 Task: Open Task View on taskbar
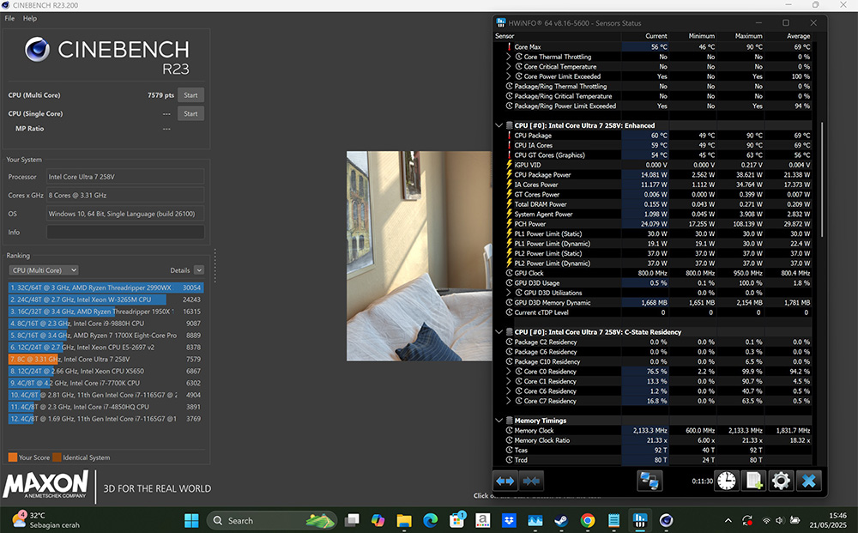click(x=352, y=520)
